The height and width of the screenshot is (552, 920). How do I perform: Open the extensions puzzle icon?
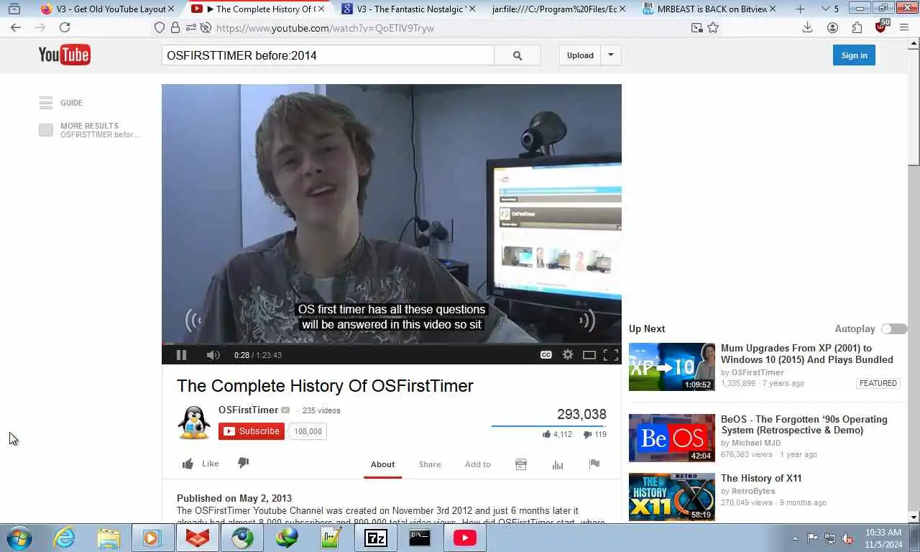tap(857, 27)
